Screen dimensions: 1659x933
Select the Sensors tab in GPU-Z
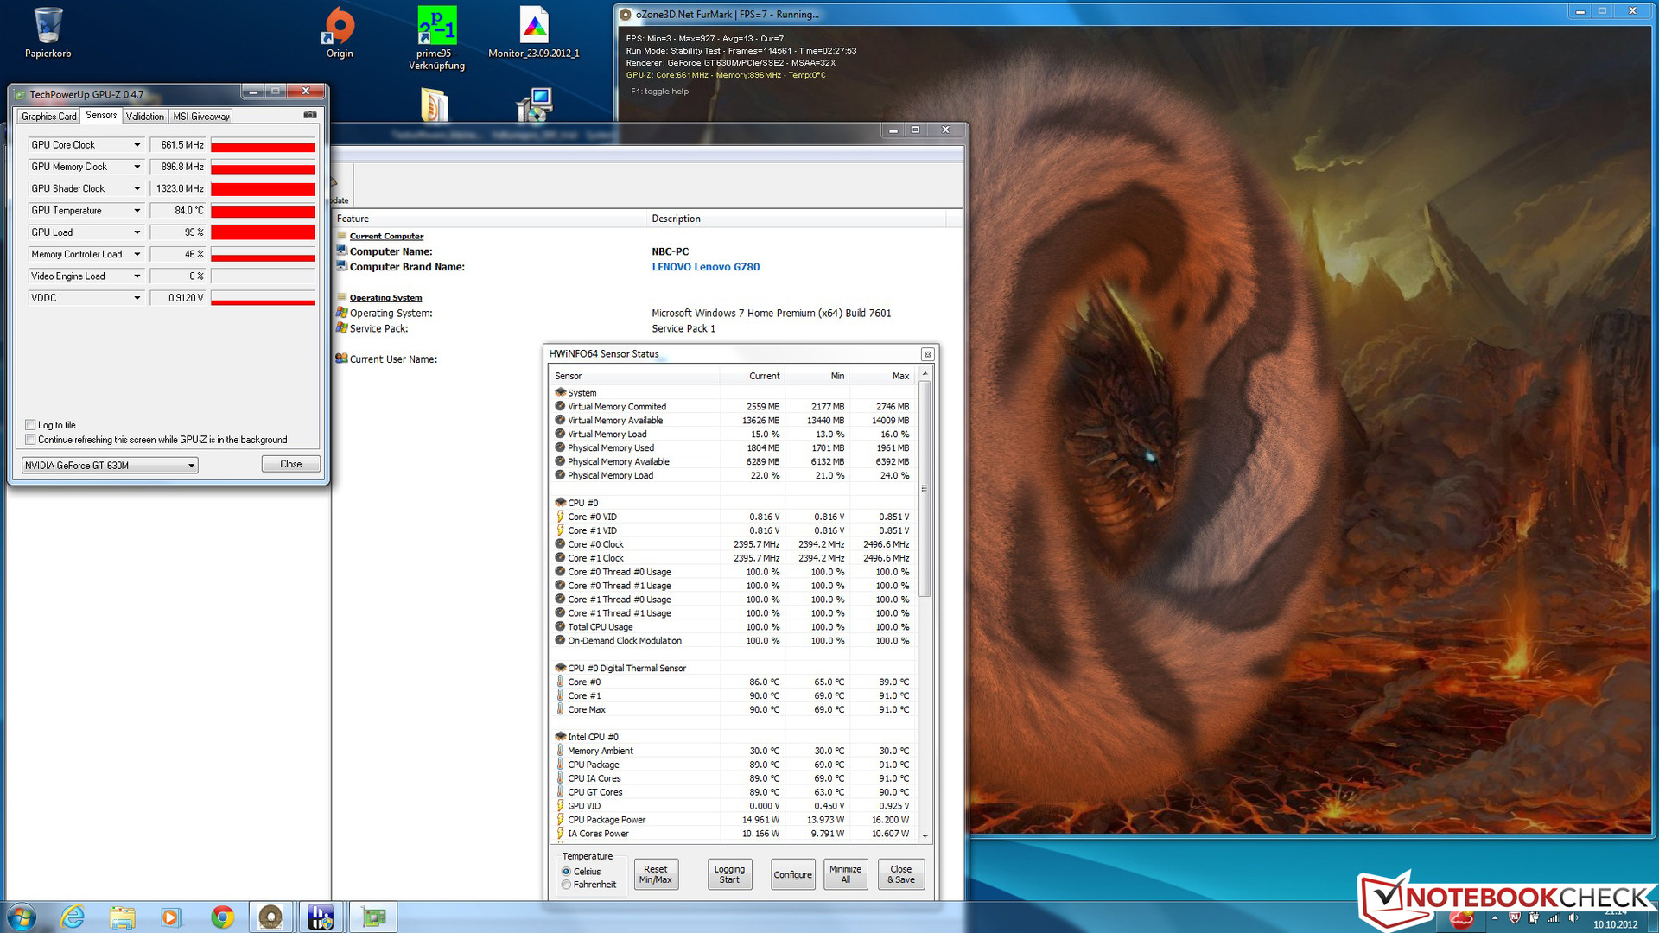(x=101, y=116)
